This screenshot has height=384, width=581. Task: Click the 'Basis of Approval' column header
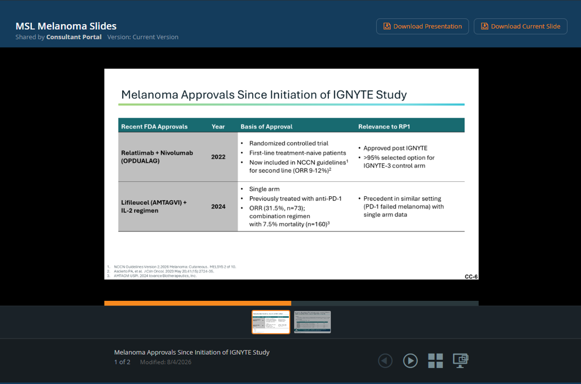267,127
